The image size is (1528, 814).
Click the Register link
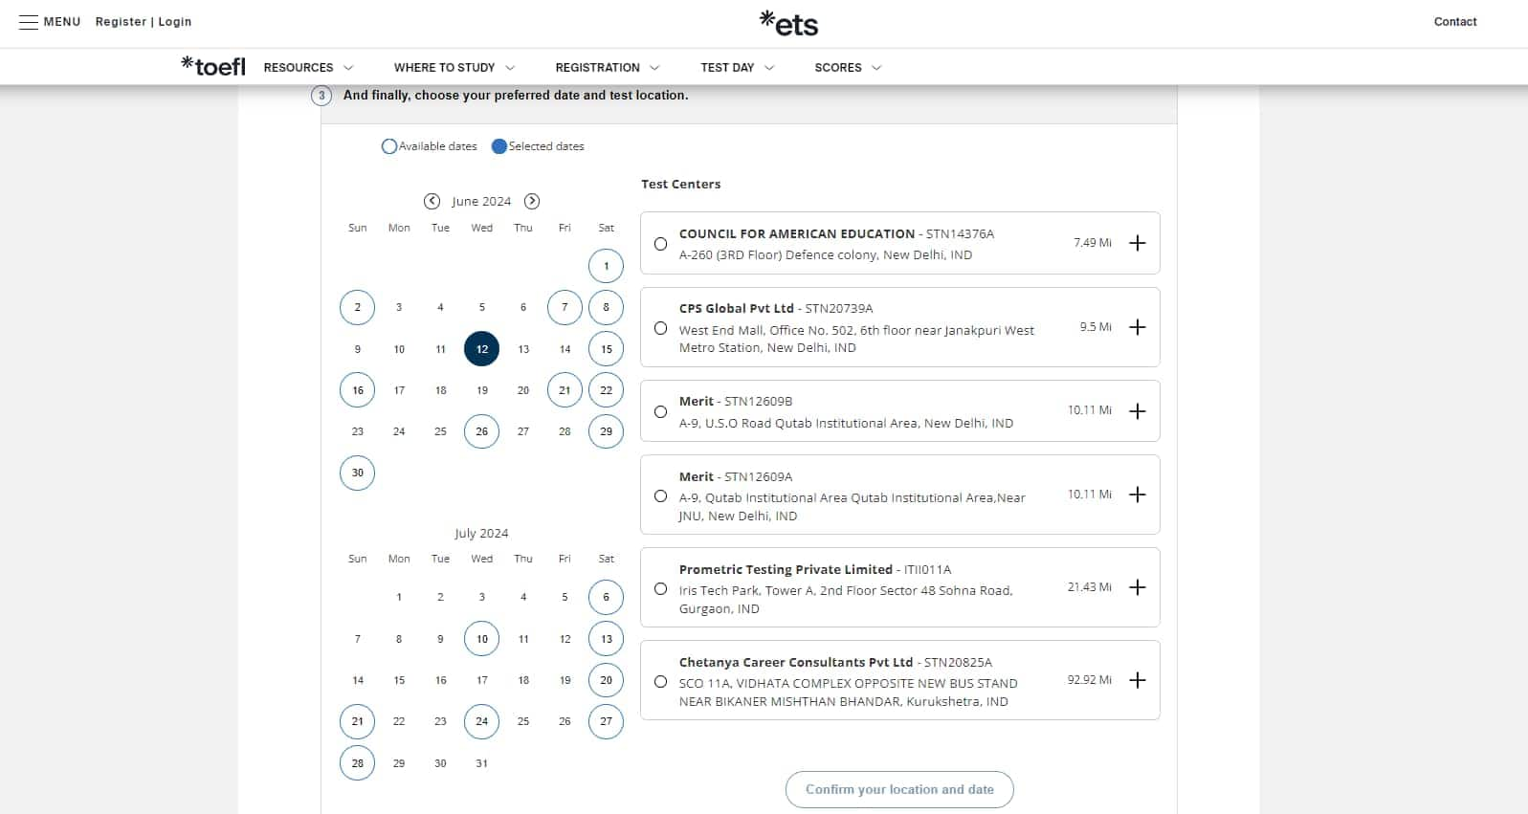pos(121,21)
